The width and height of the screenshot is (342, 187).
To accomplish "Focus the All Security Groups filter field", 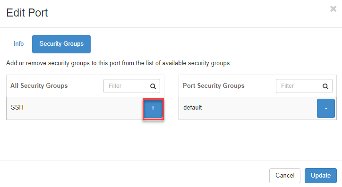I will tap(132, 86).
